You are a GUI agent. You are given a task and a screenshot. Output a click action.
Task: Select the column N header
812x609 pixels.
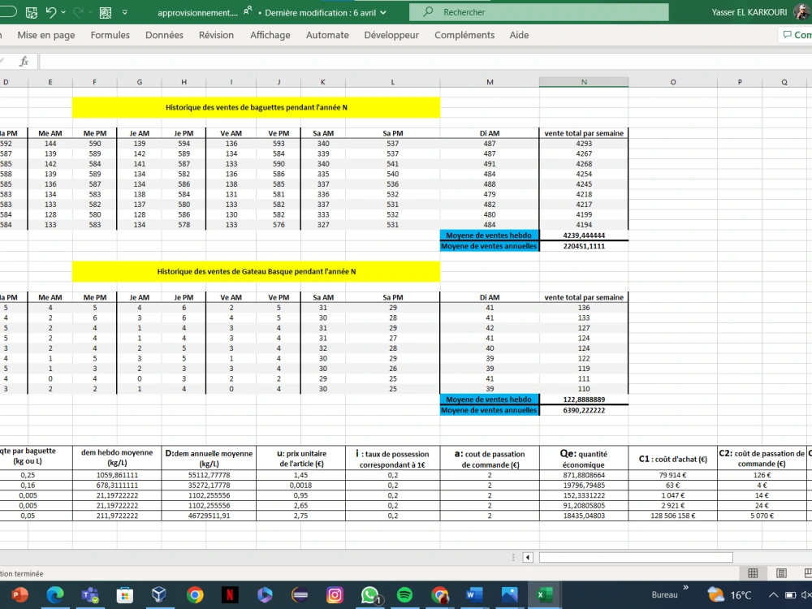pos(584,82)
